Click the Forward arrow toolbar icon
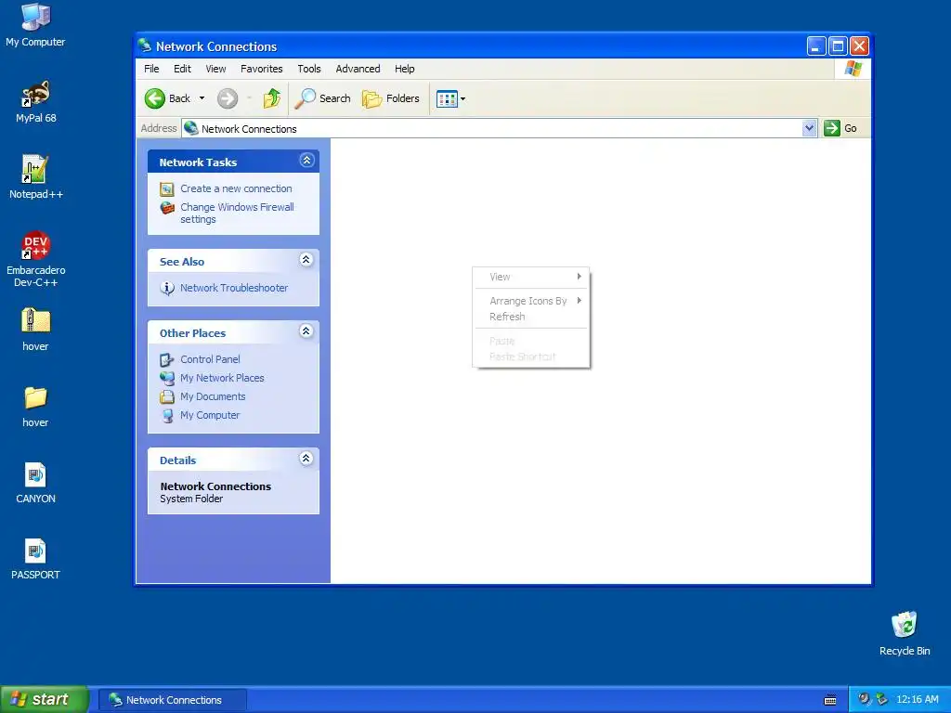Screen dimensions: 951x713 [228, 98]
